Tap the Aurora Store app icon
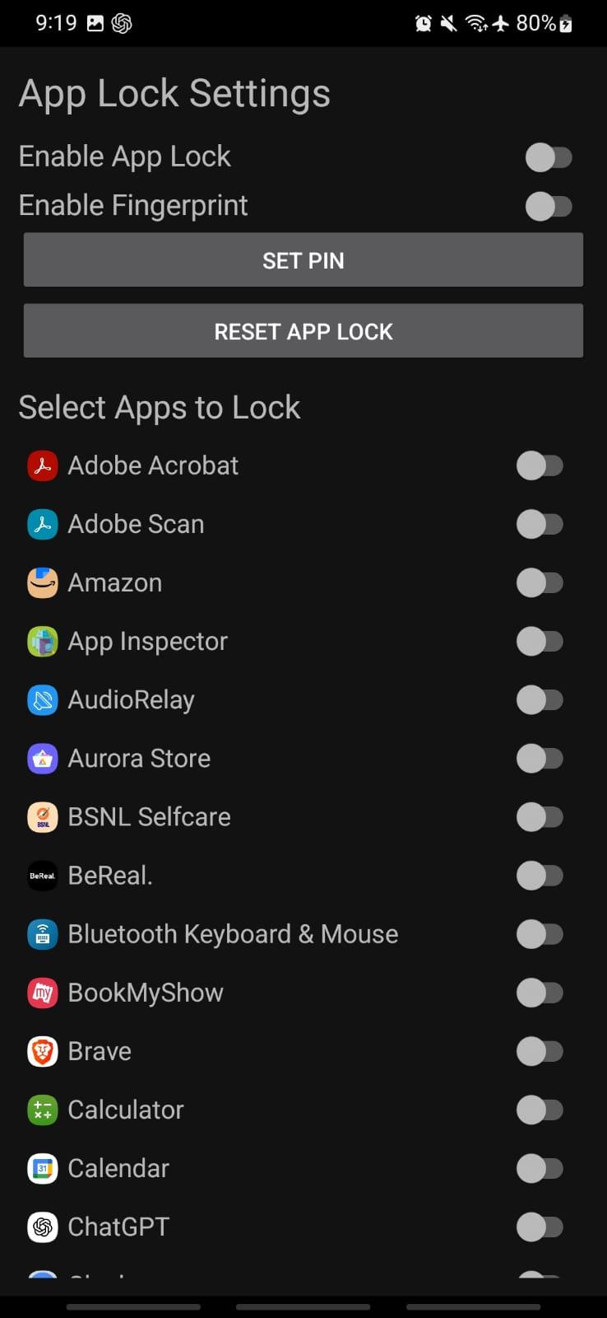This screenshot has height=1318, width=607. (43, 758)
